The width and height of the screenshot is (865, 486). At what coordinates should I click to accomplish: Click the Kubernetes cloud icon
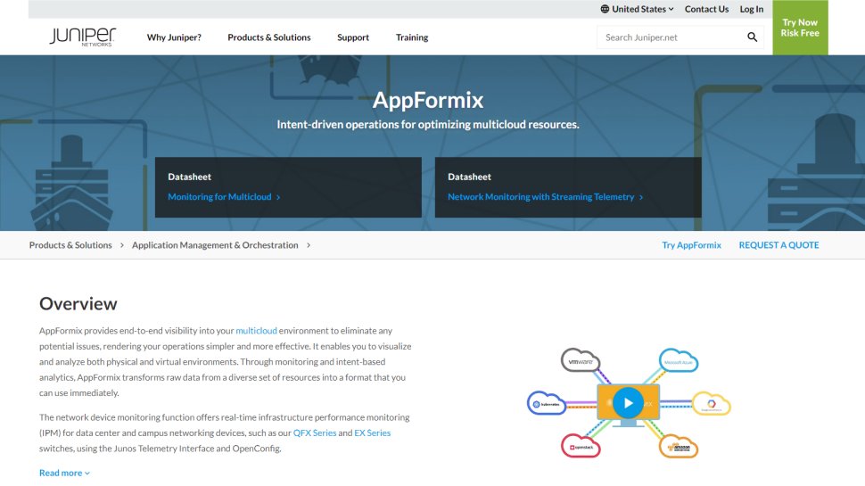(547, 403)
